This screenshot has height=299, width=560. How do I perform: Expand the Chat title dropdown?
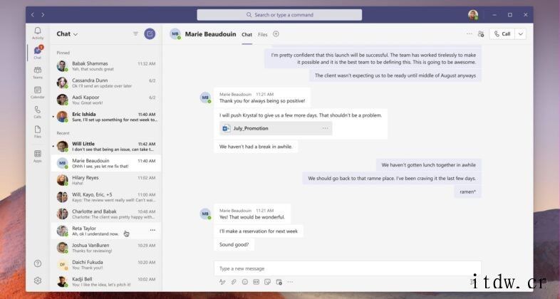76,34
